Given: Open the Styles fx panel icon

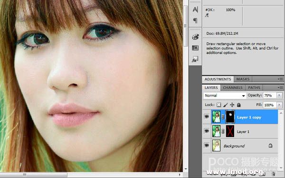Looking at the screenshot, I should [x=195, y=59].
